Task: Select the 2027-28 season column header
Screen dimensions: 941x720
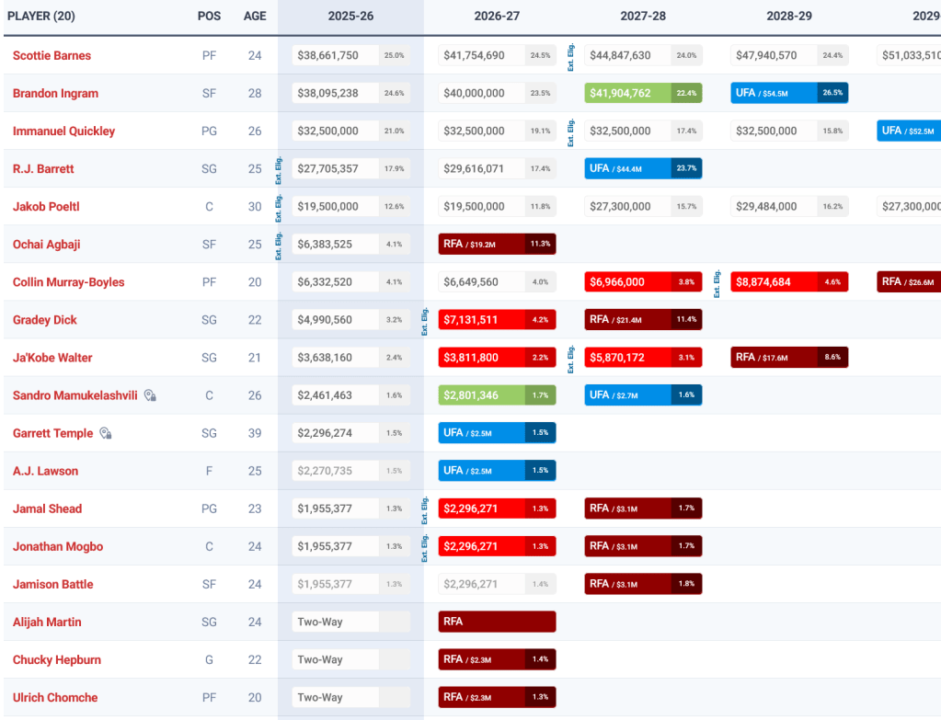Action: click(x=643, y=17)
